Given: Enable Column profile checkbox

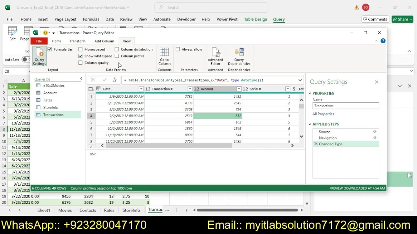Looking at the screenshot, I should 117,56.
